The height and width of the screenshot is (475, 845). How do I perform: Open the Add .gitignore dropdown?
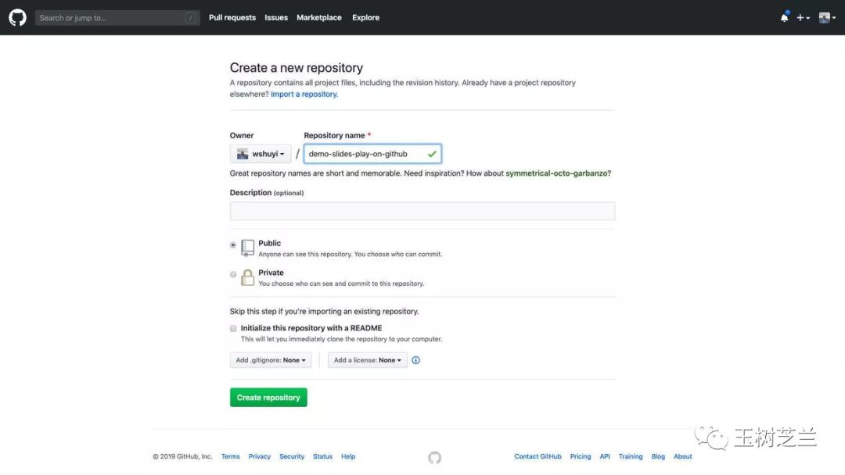click(x=271, y=360)
